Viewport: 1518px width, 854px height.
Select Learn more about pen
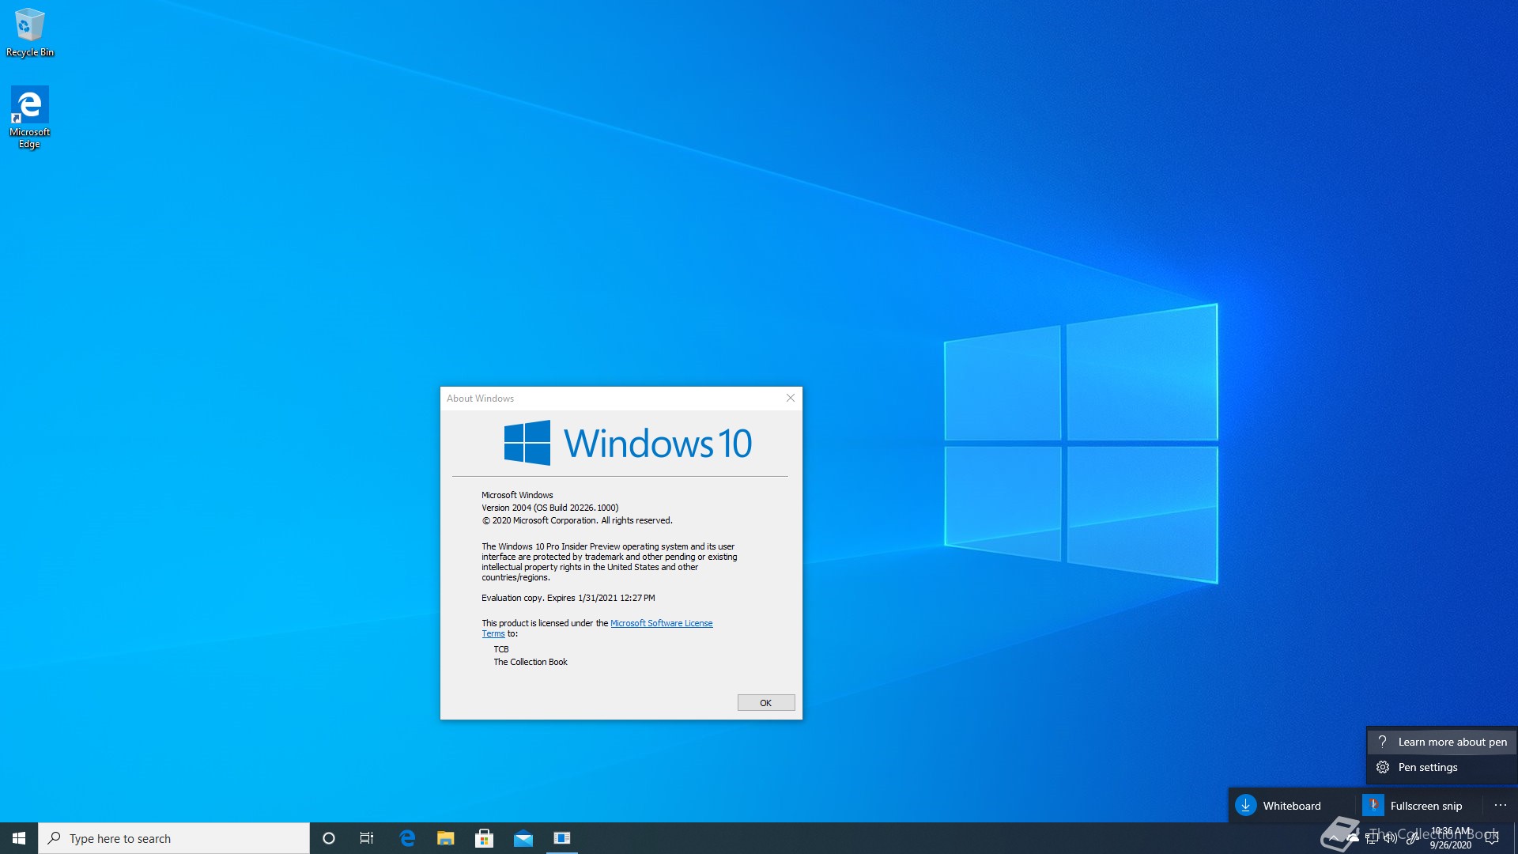1442,742
